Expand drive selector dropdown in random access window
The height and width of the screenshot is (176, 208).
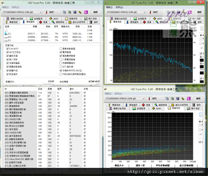[x=143, y=98]
